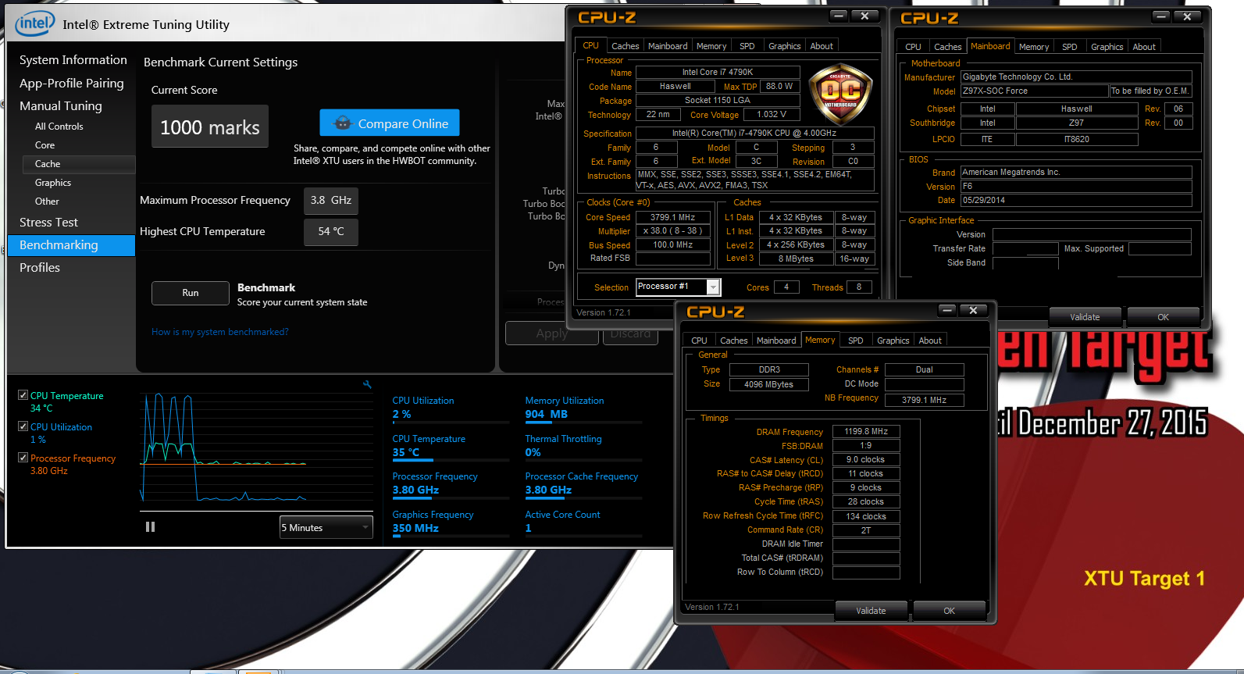Click the BIOS Date field 05/29/2014

click(x=1076, y=200)
